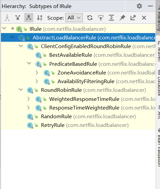Image resolution: width=160 pixels, height=189 pixels.
Task: Pin the hierarchy tab
Action: click(122, 18)
